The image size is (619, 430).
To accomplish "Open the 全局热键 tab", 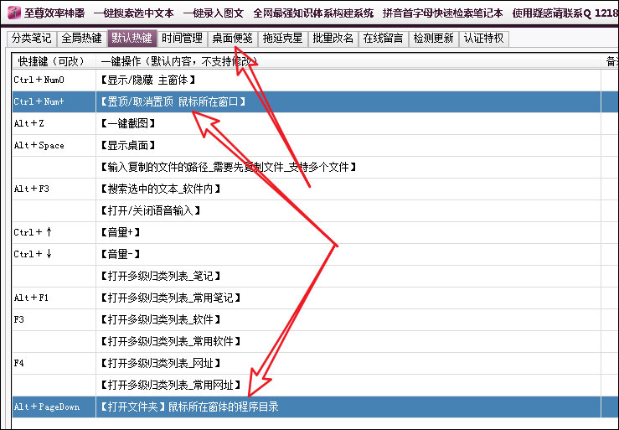I will (x=81, y=38).
